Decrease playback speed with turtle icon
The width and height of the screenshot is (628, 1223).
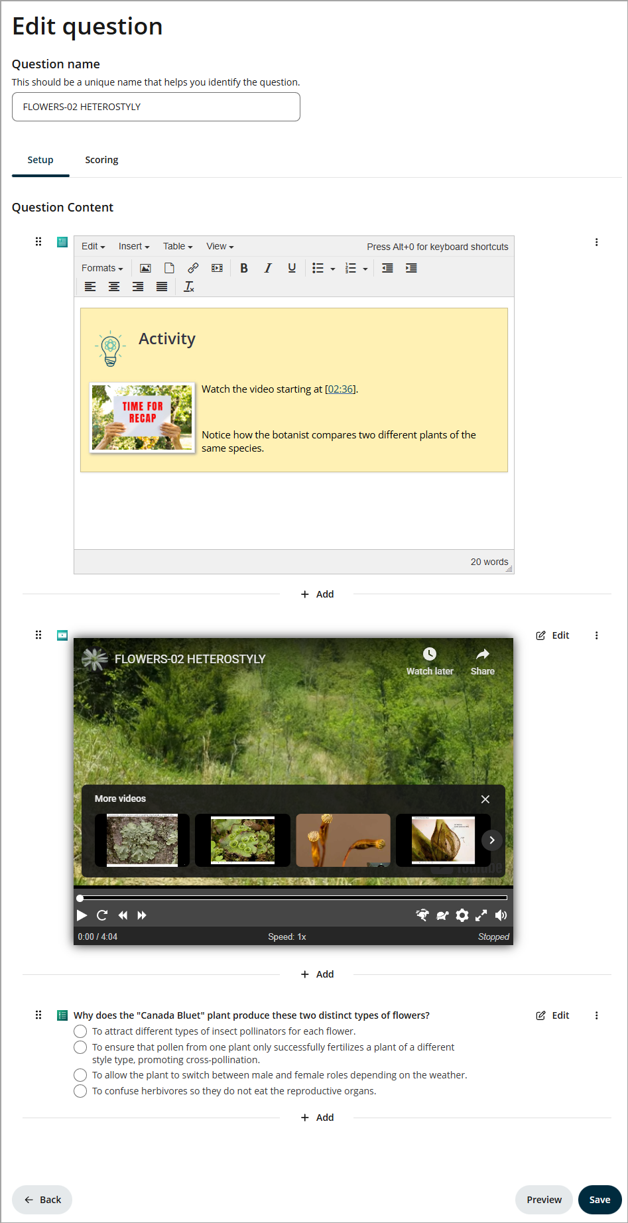tap(442, 915)
